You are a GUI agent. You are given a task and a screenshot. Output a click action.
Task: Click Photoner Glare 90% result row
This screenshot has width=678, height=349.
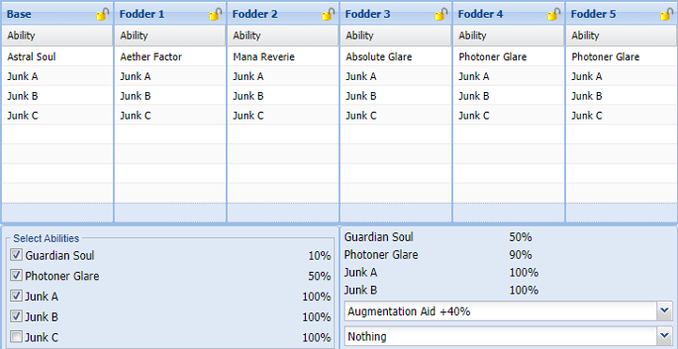pos(438,255)
